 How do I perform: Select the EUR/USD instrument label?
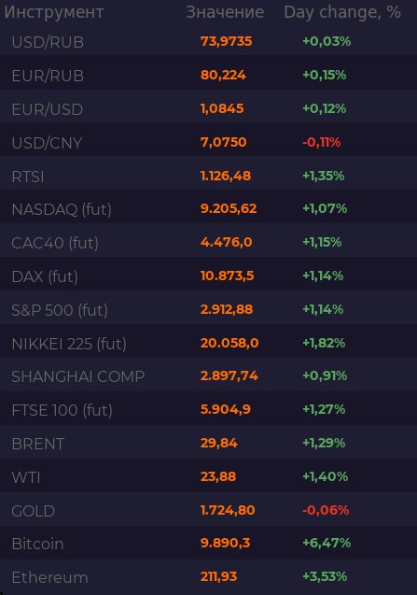pos(47,109)
